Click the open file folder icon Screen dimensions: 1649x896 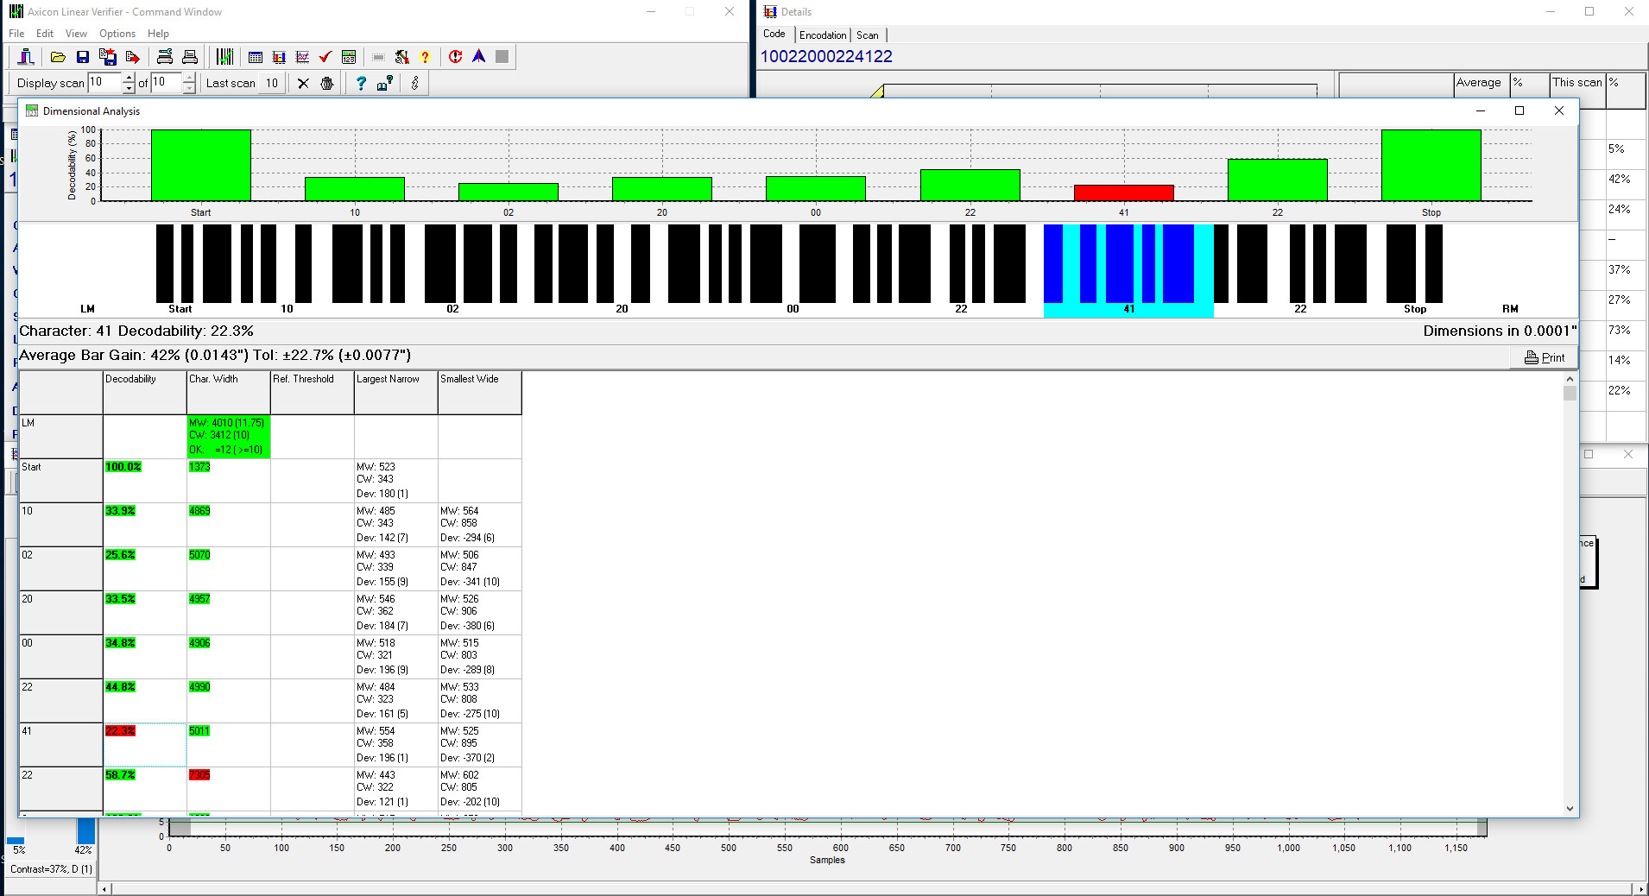pyautogui.click(x=58, y=57)
